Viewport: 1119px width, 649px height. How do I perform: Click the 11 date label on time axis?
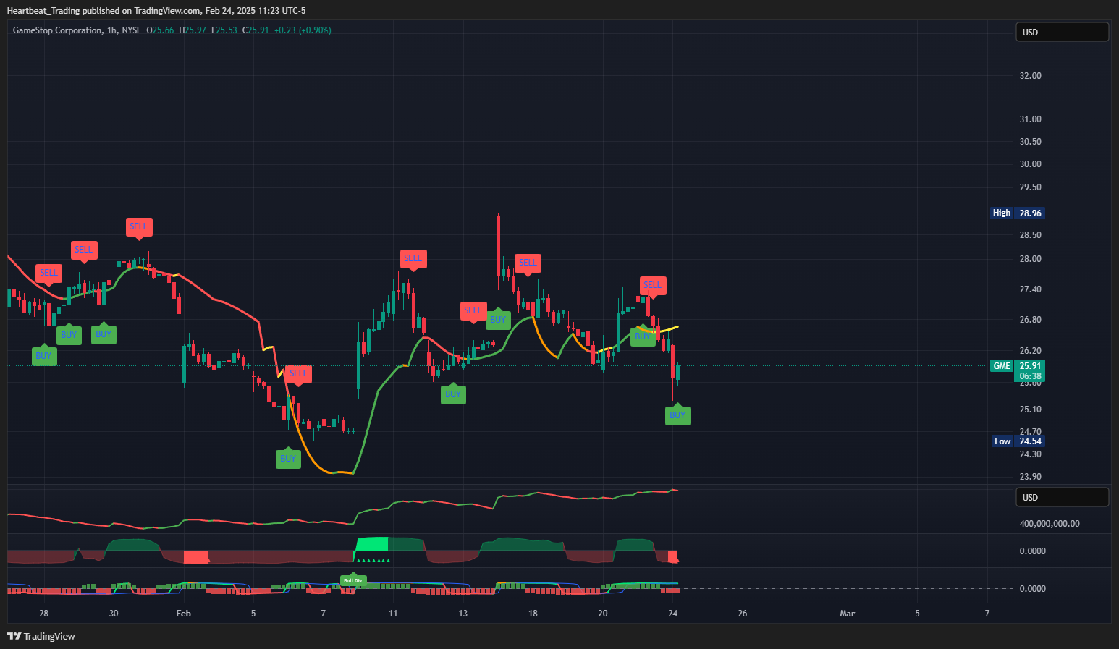pos(393,614)
